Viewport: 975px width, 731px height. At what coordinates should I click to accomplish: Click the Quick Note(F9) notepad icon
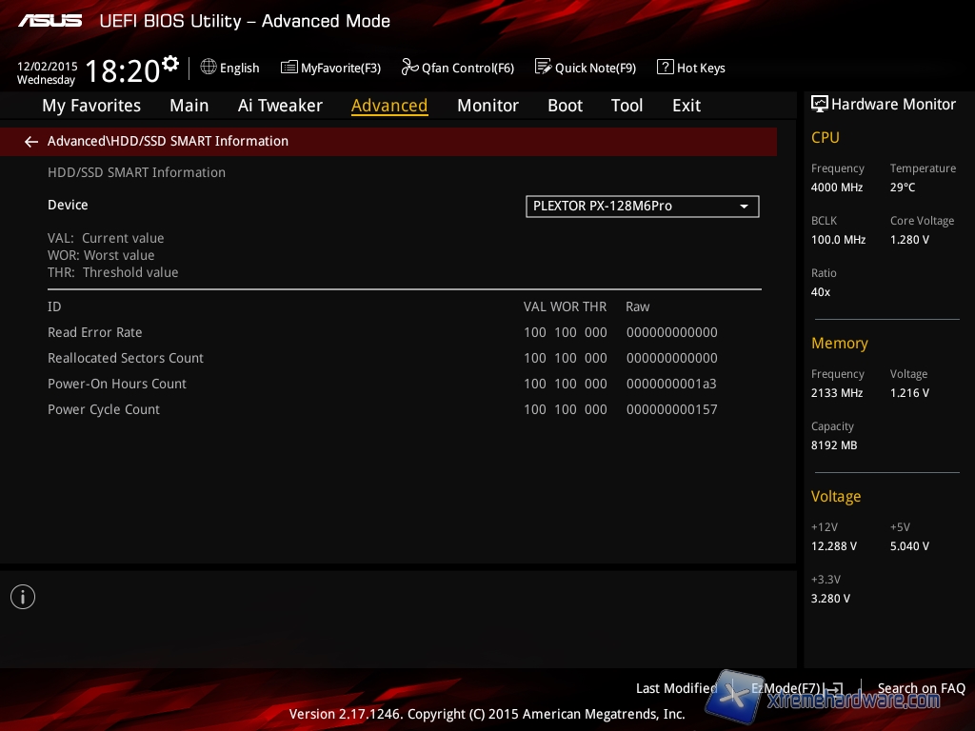(x=544, y=68)
